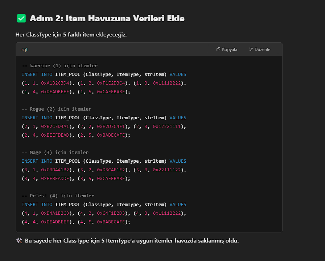
Task: Click the Rogue (2) comment line
Action: click(x=57, y=109)
